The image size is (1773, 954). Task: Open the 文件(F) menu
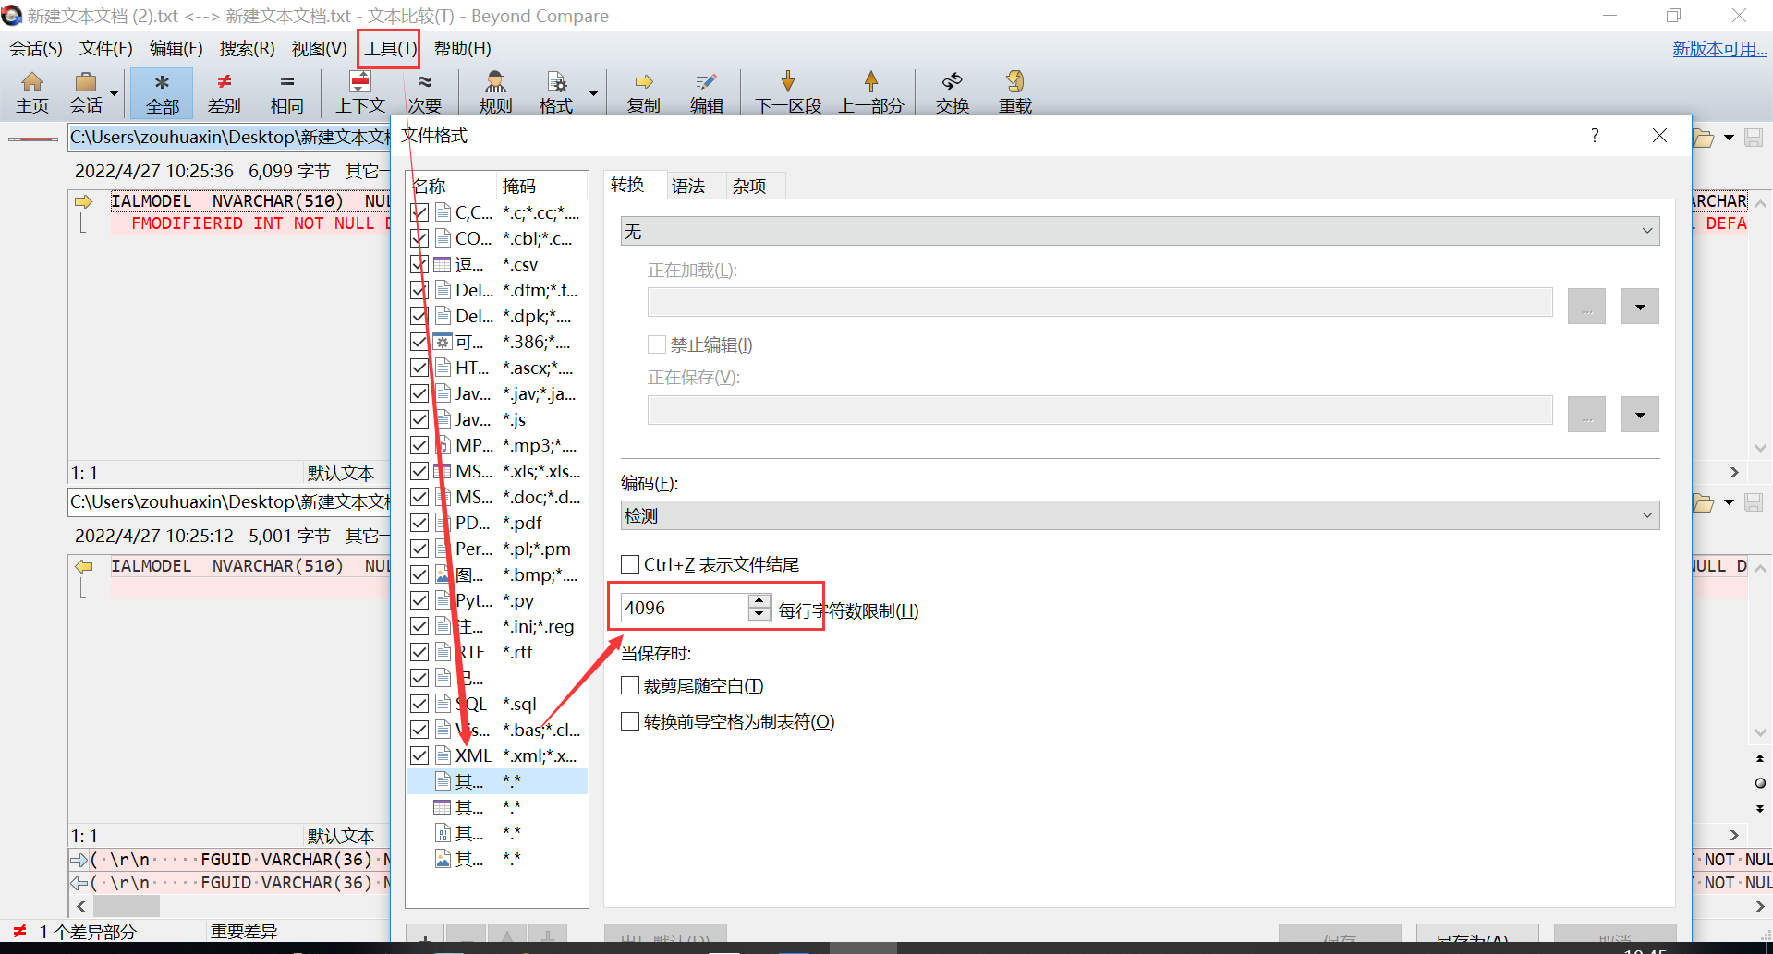tap(106, 49)
